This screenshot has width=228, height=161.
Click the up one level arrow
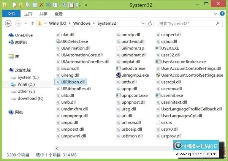click(32, 23)
